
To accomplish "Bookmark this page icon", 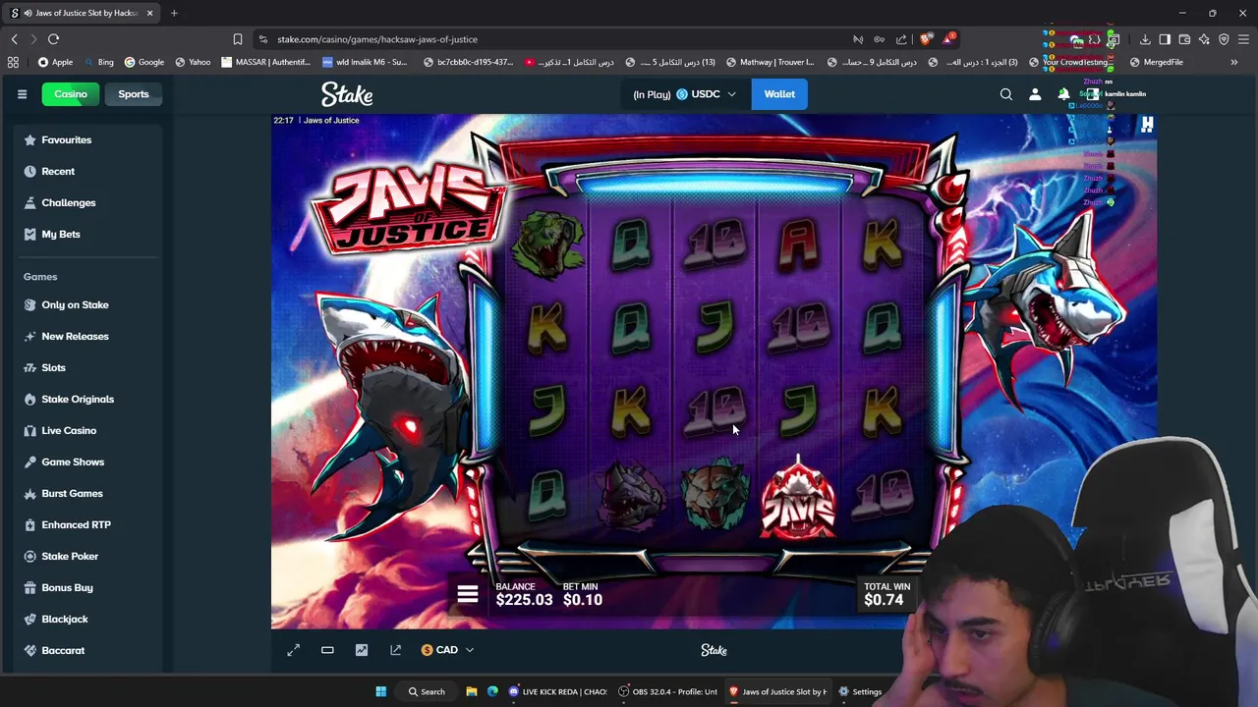I will (x=238, y=39).
